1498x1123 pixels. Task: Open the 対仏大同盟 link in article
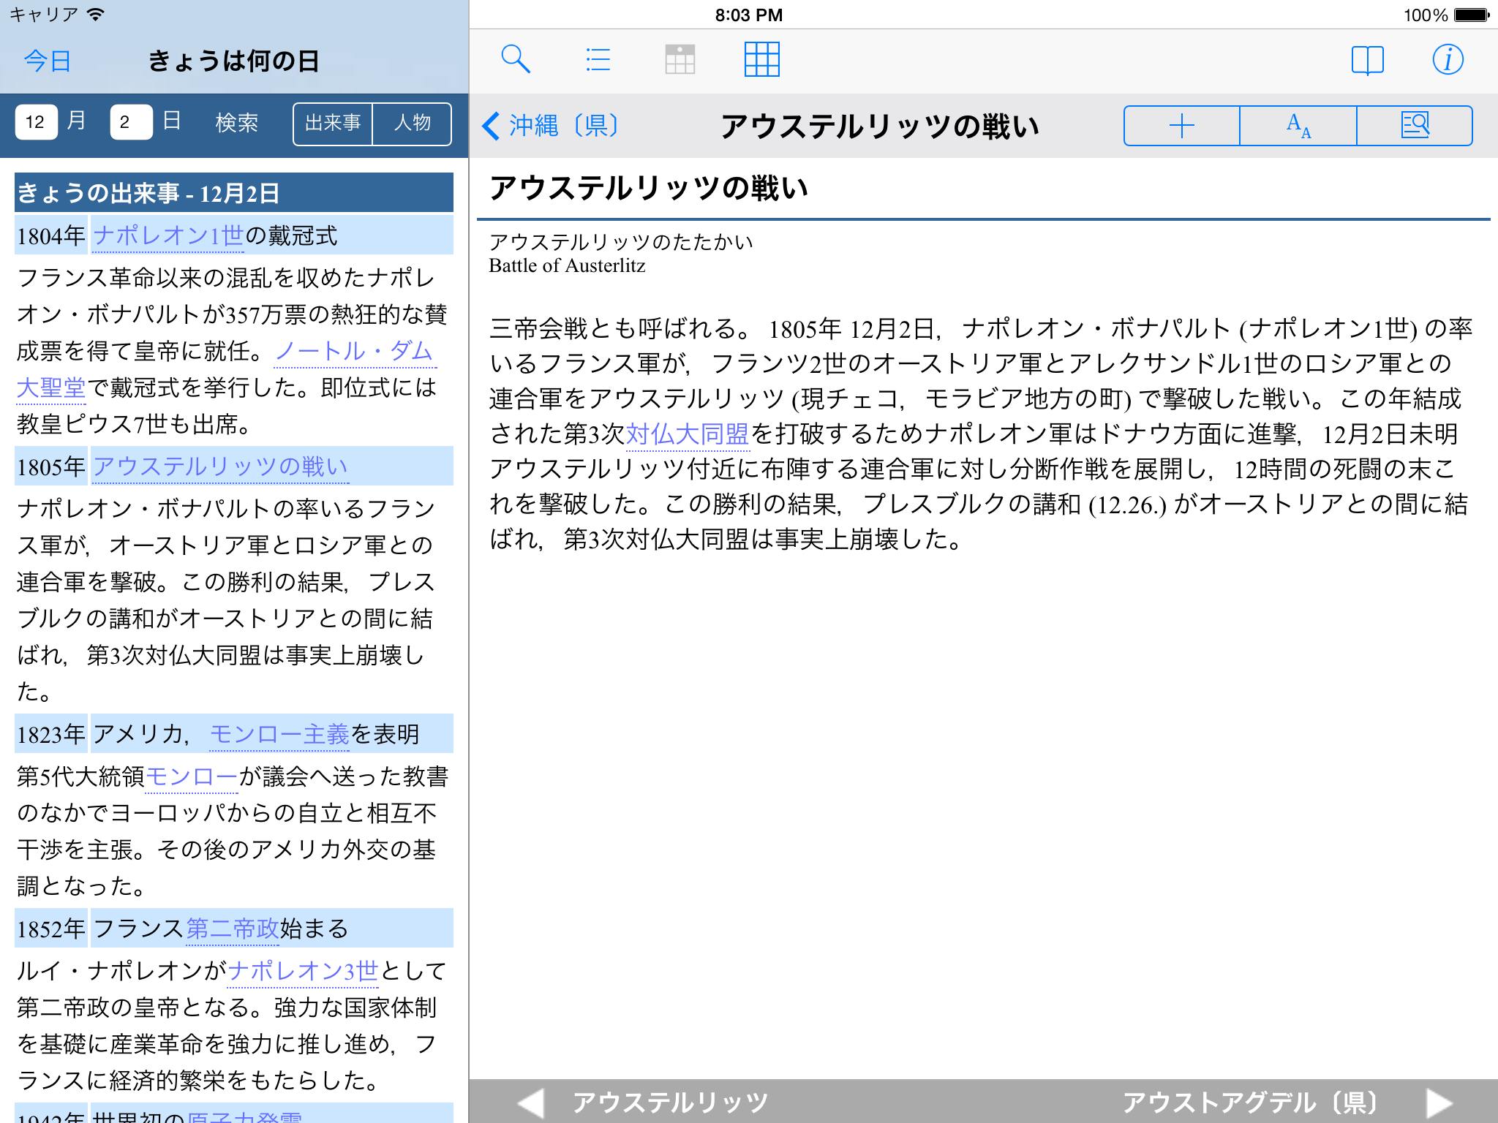coord(688,434)
